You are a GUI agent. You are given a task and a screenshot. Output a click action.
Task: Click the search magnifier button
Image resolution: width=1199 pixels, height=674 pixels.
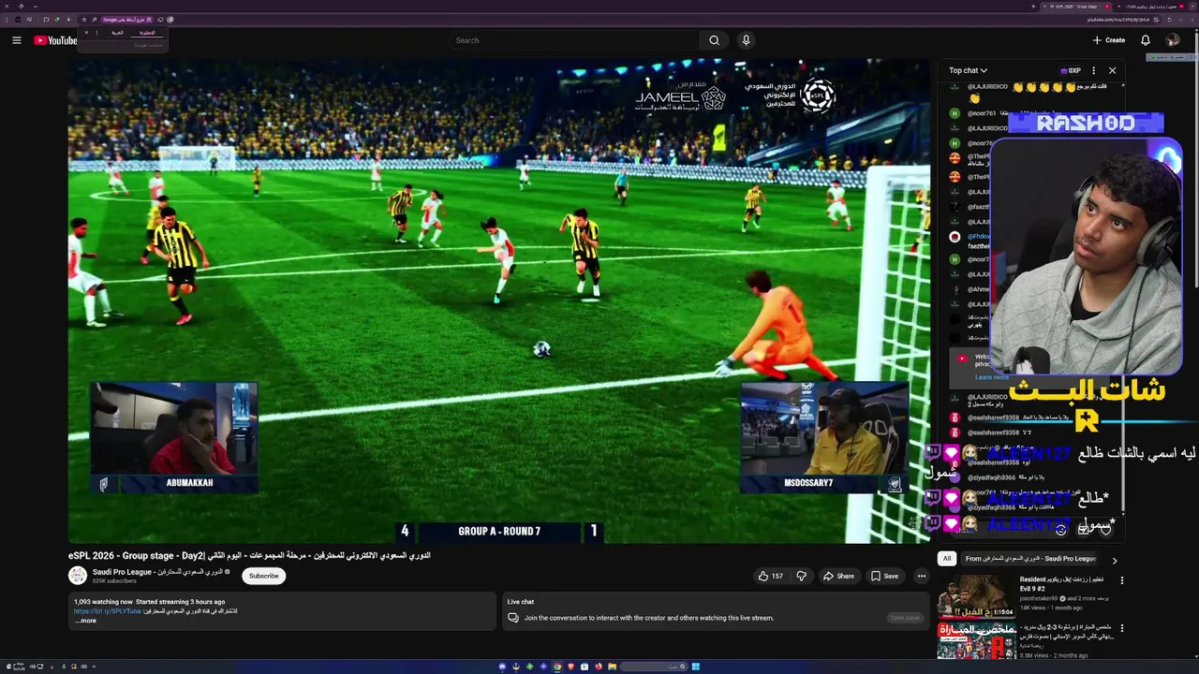[714, 40]
